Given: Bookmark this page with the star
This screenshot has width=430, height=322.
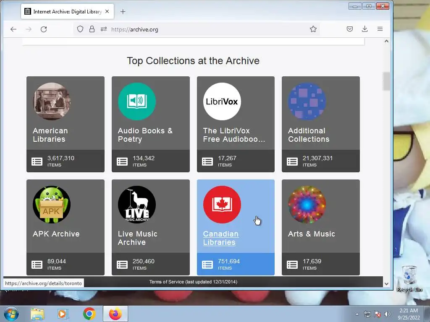Looking at the screenshot, I should point(313,29).
